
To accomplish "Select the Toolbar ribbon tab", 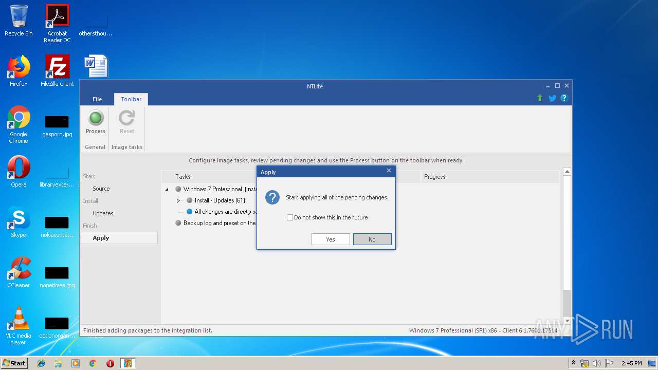I will tap(131, 99).
